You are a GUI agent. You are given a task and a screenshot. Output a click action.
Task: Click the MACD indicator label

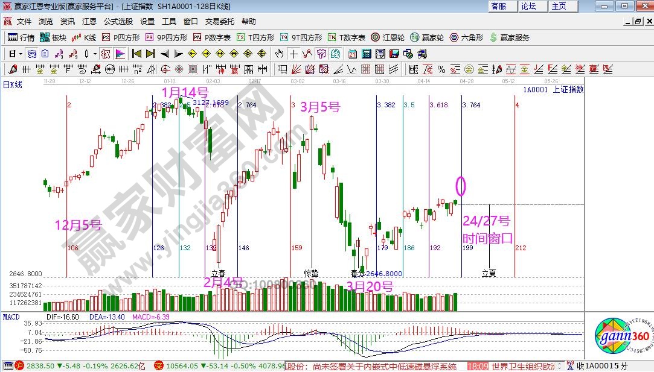coord(11,317)
